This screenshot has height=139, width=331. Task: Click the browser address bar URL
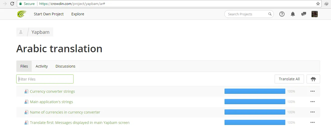tap(72, 4)
